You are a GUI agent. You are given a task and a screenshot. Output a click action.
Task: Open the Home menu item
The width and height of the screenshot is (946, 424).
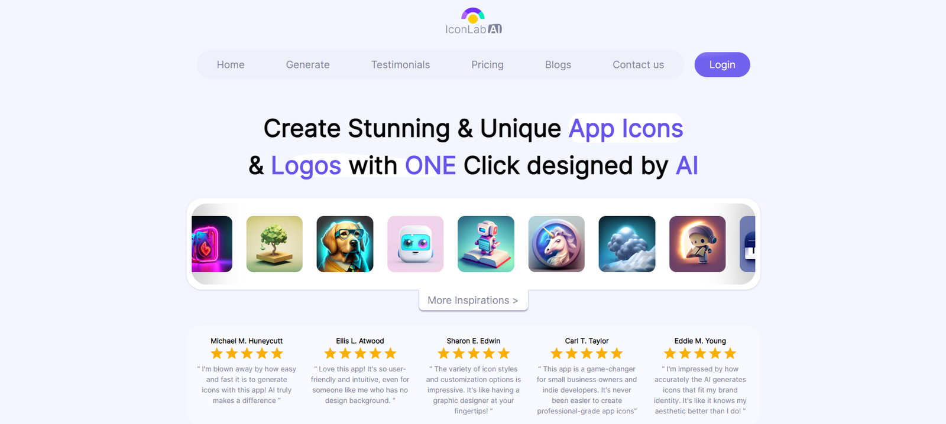point(231,65)
